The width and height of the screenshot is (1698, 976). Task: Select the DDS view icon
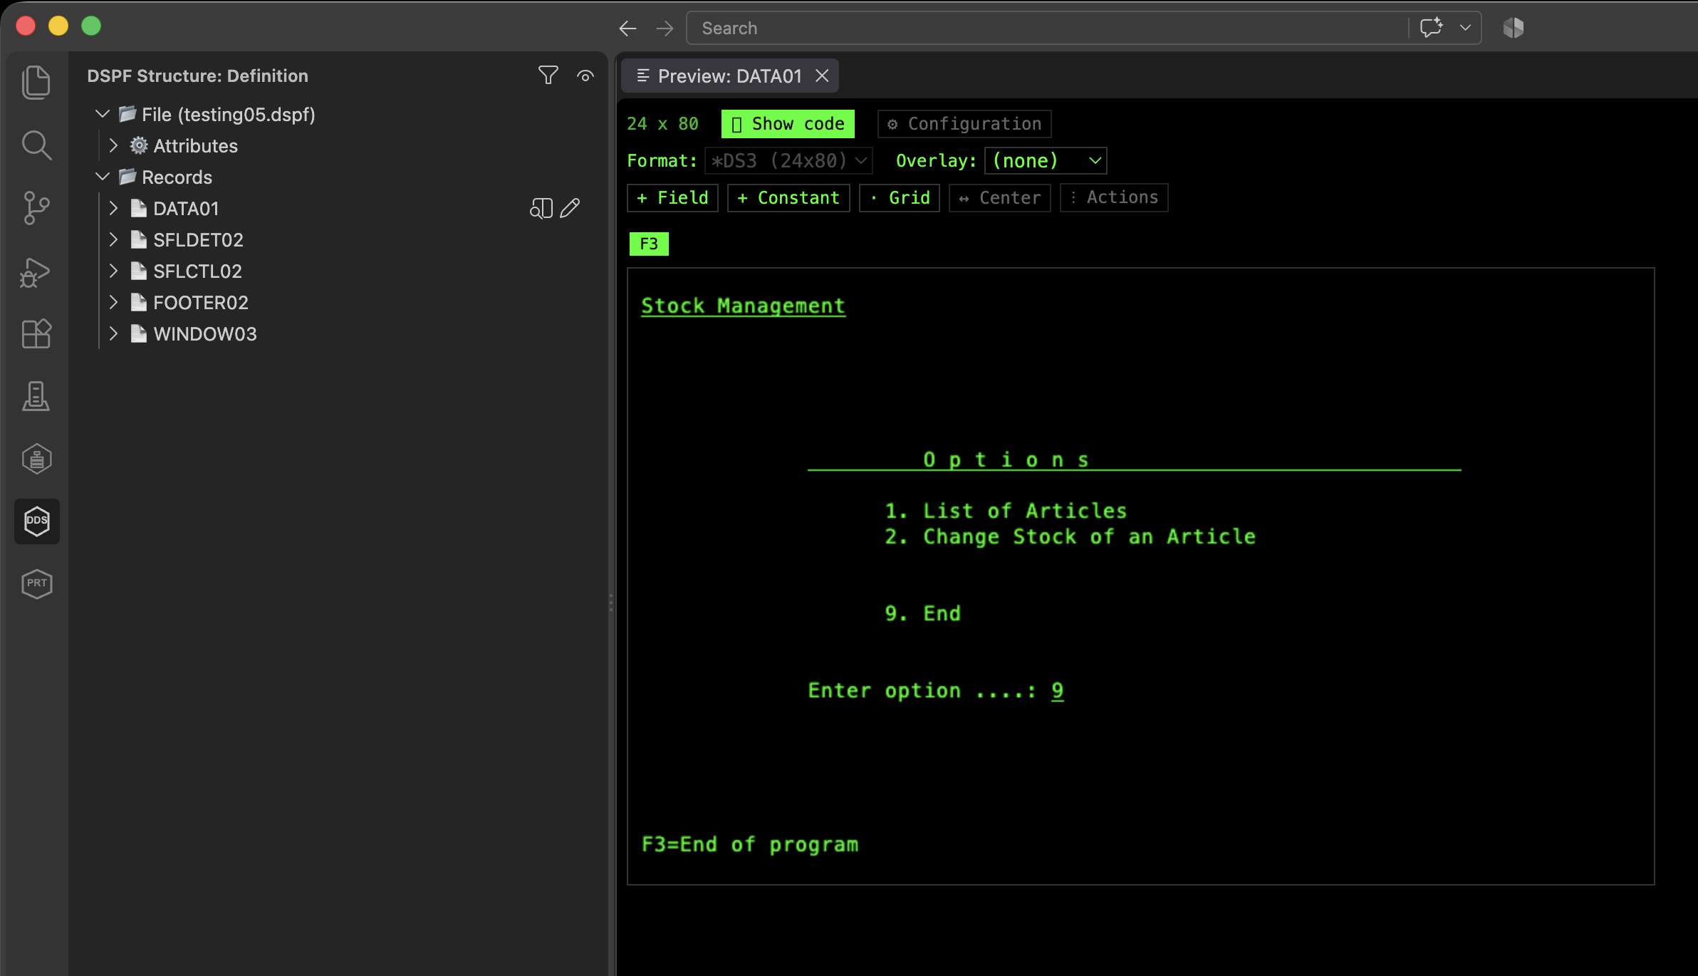(x=36, y=521)
